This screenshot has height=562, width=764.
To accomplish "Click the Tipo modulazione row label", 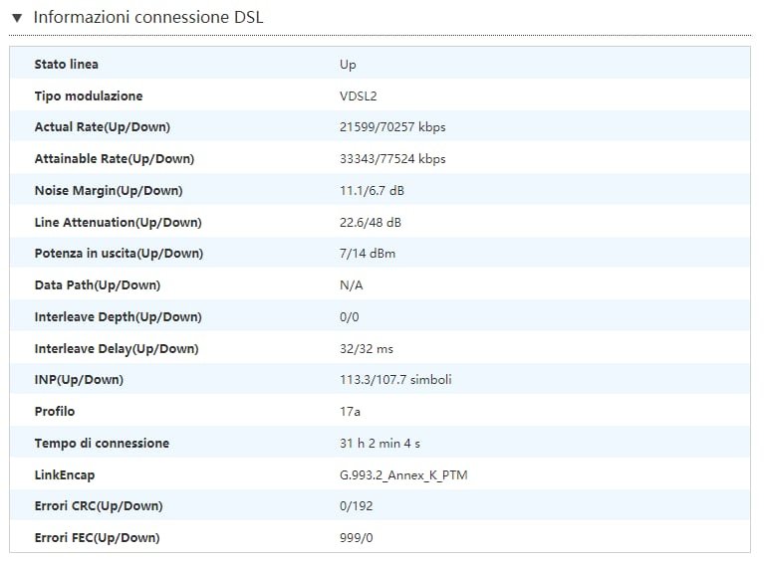I will pos(89,95).
